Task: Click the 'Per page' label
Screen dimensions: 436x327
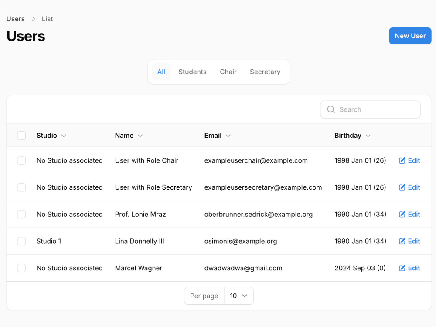Action: tap(204, 296)
